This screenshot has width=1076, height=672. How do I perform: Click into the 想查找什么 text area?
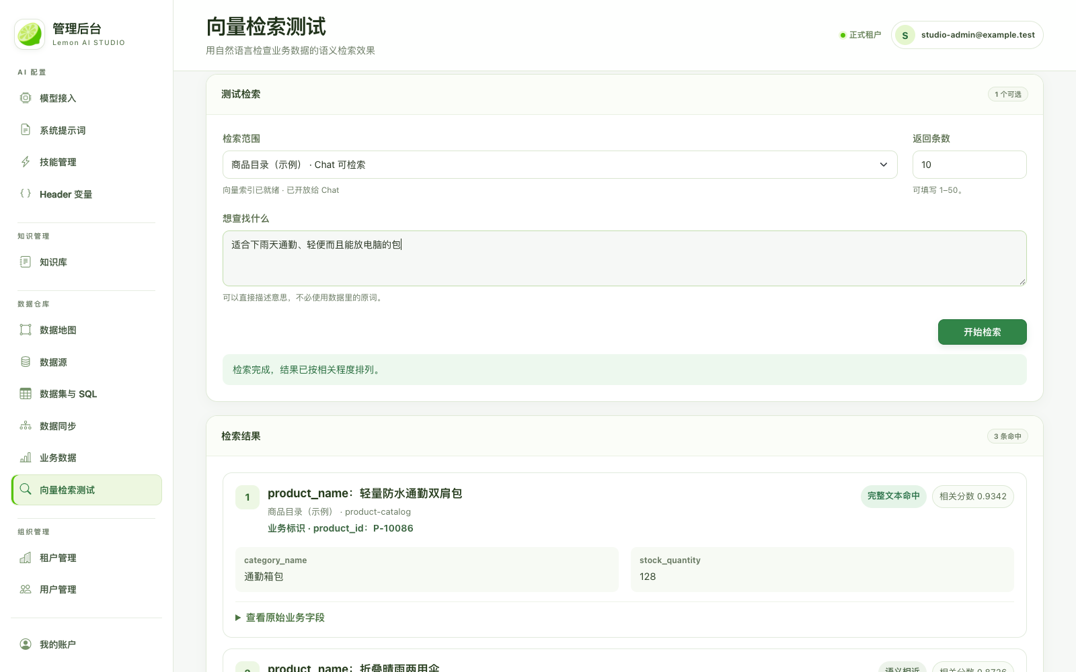624,258
